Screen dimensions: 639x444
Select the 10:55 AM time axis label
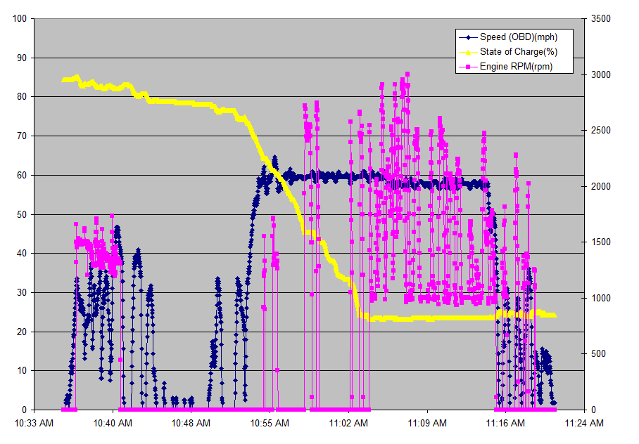[270, 423]
